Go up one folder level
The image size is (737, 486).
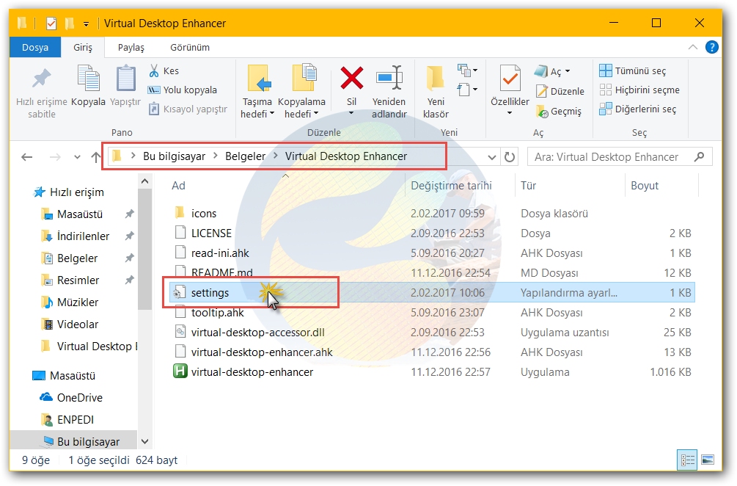(x=96, y=156)
